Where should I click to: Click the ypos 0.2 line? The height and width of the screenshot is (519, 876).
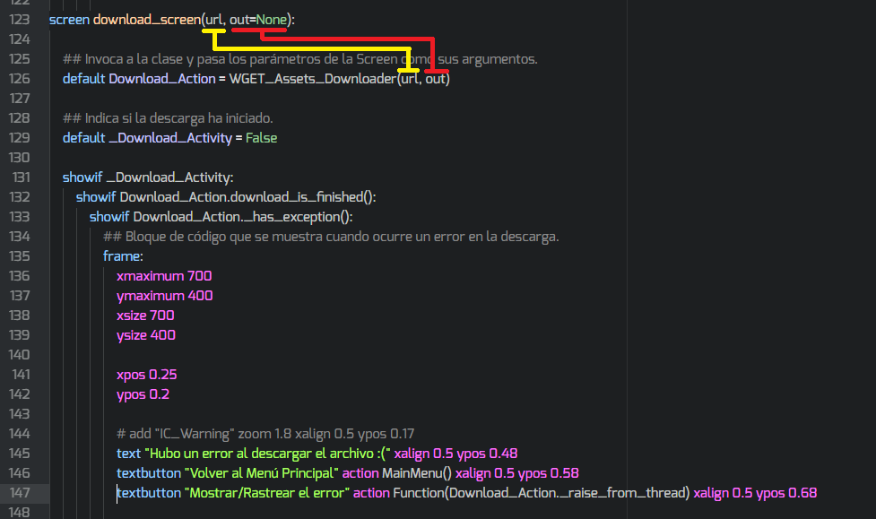pos(143,394)
